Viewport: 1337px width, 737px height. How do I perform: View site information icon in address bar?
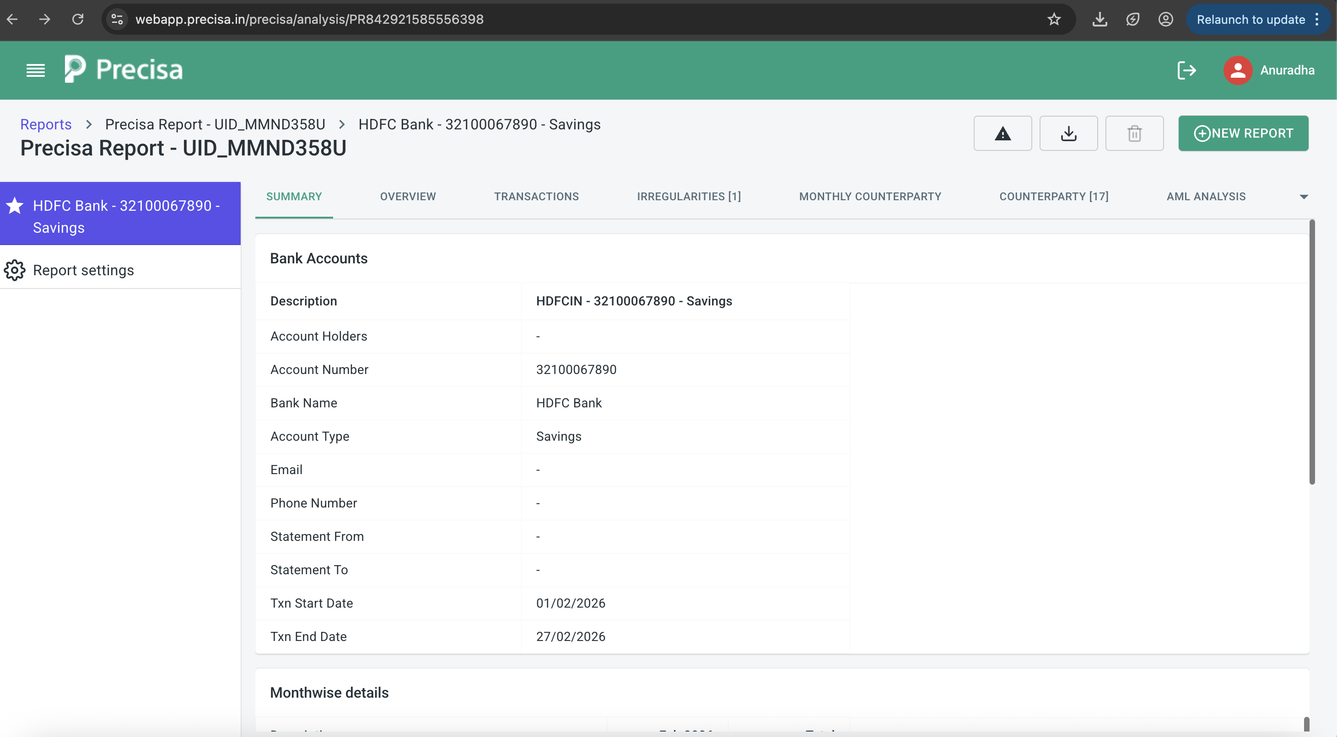coord(117,19)
